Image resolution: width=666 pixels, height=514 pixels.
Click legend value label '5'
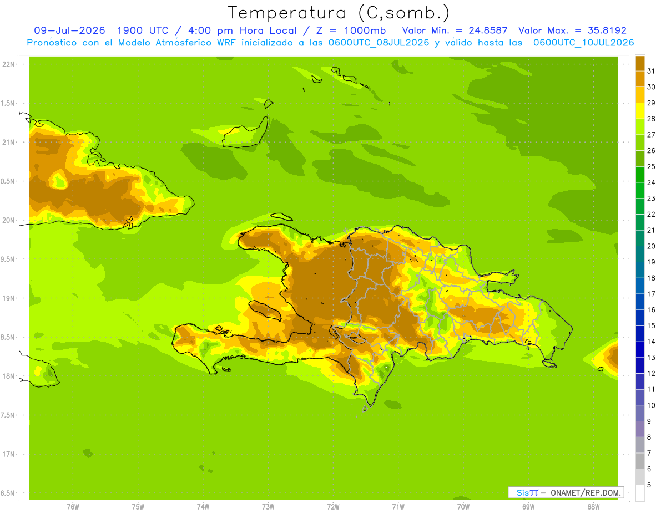[x=650, y=485]
